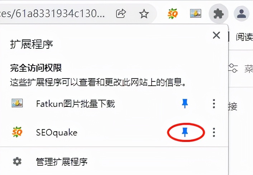Viewport: 253px width, 175px height.
Task: Toggle the SEOquake pin circled in red
Action: tap(185, 132)
